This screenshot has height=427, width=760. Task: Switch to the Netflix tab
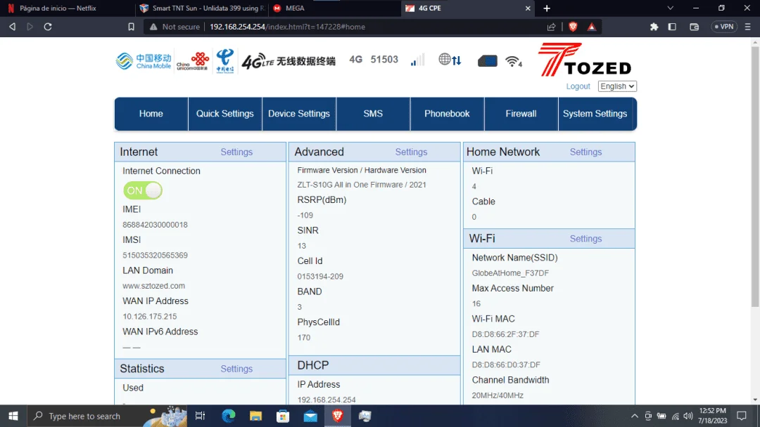coord(66,8)
